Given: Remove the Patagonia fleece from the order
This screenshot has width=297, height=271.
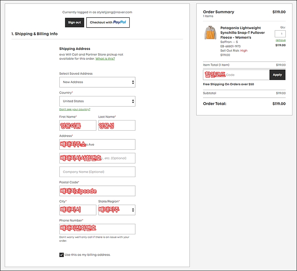Looking at the screenshot, I should coord(281,40).
